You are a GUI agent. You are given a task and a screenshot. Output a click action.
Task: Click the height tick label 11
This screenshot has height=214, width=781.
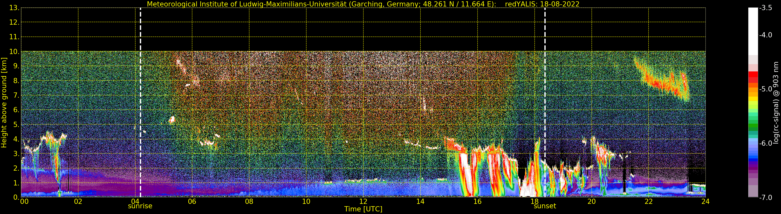[14, 37]
